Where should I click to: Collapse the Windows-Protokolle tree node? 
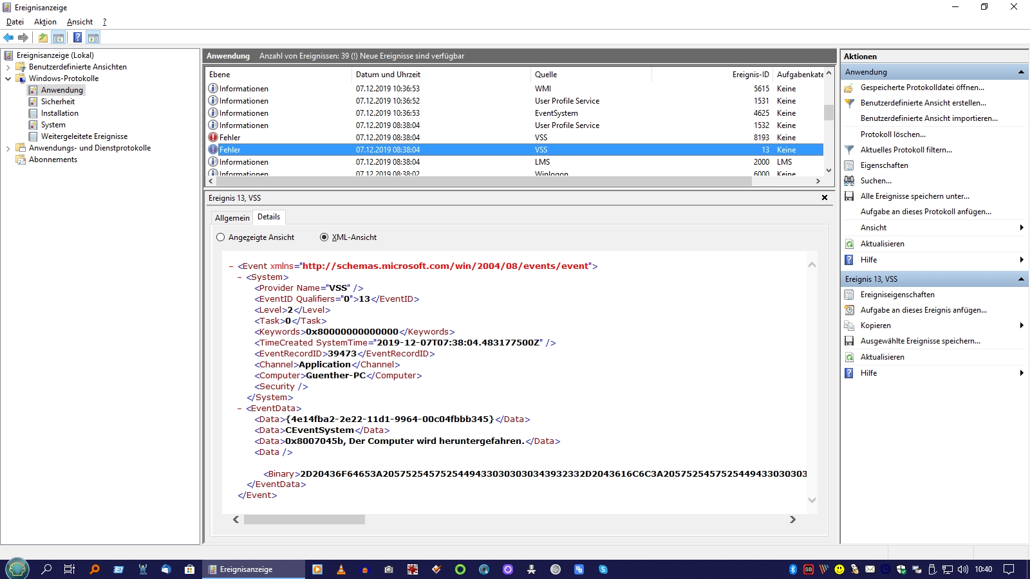point(8,78)
